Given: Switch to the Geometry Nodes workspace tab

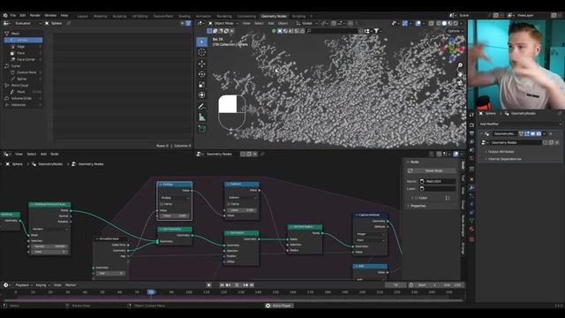Looking at the screenshot, I should tap(274, 16).
